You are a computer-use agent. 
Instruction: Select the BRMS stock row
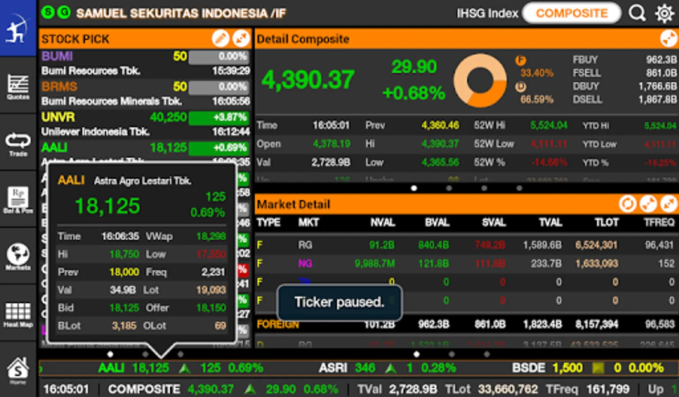pyautogui.click(x=145, y=94)
